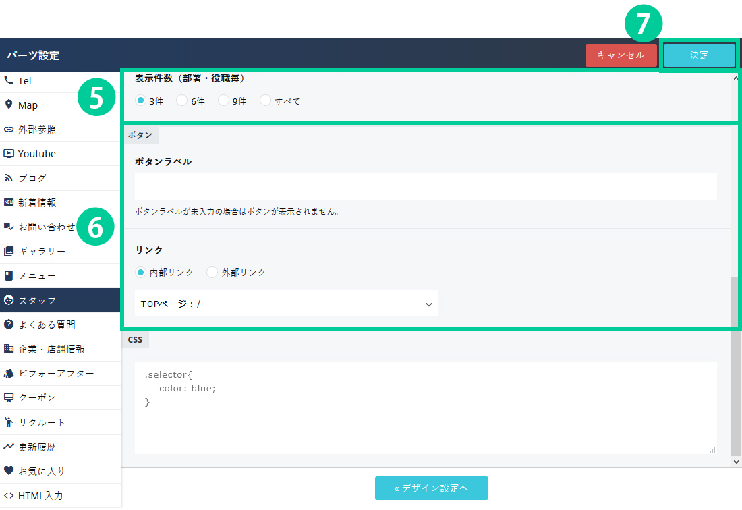Viewport: 742px width, 510px height.
Task: Open the スタッフ sidebar item
Action: (61, 300)
